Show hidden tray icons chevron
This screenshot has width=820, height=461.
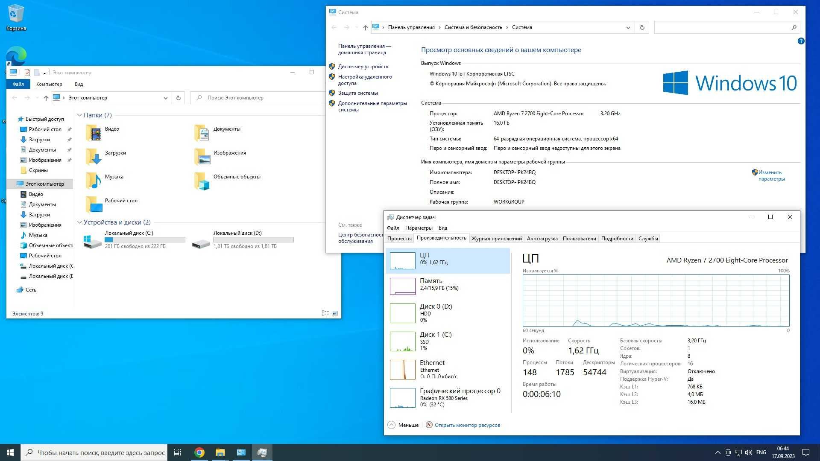717,452
